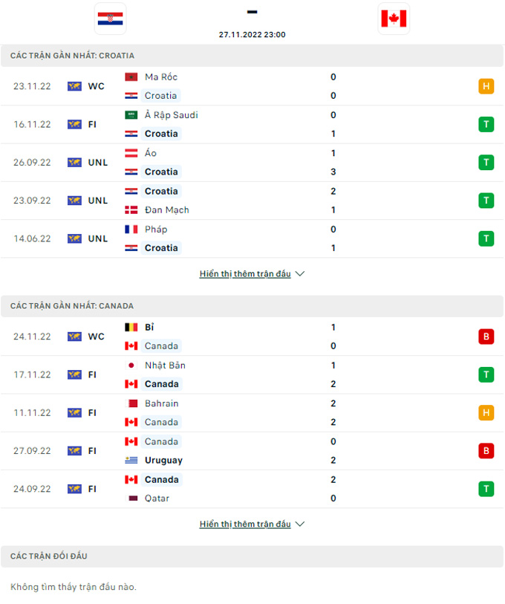Click the 'Các trận đối đầu' section header
The image size is (505, 604).
click(49, 556)
